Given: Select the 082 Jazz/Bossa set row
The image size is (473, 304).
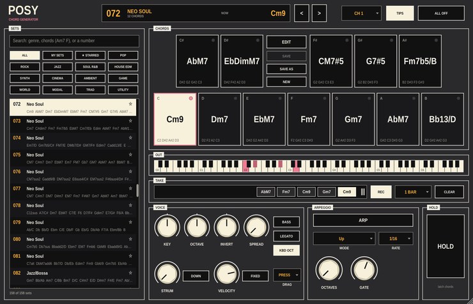Looking at the screenshot, I should (x=73, y=276).
